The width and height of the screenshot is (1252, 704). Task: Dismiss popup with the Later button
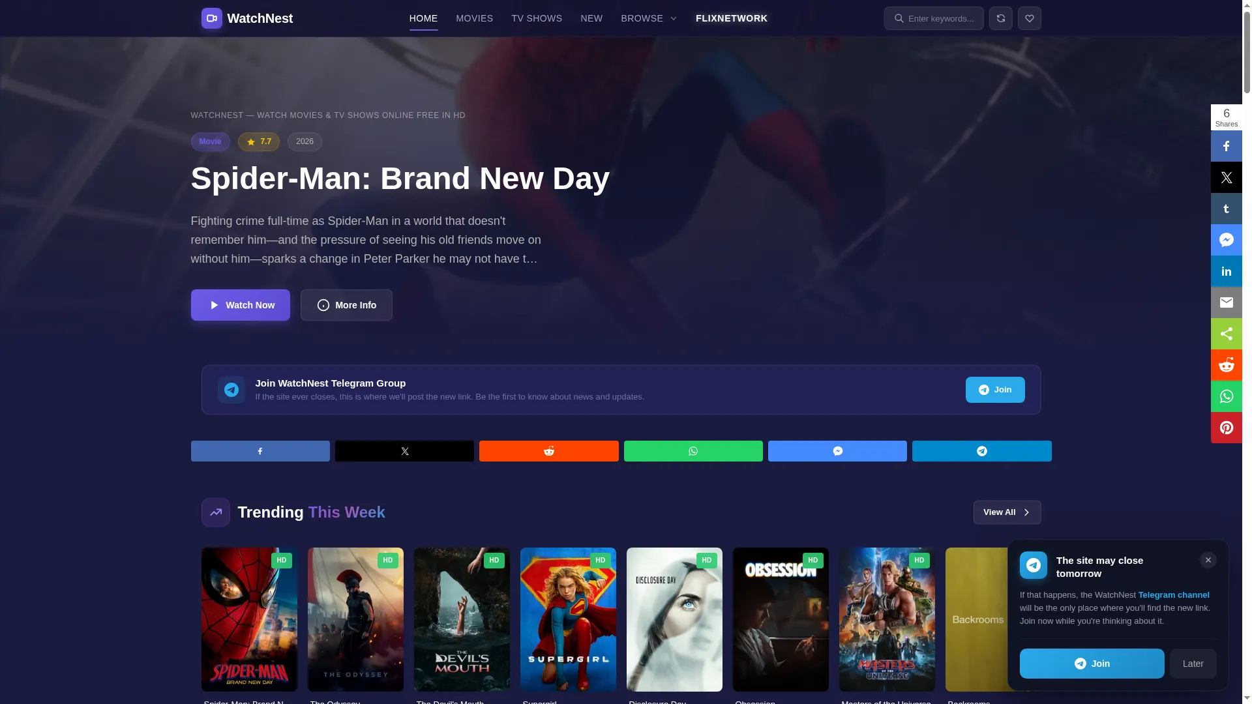(x=1193, y=664)
